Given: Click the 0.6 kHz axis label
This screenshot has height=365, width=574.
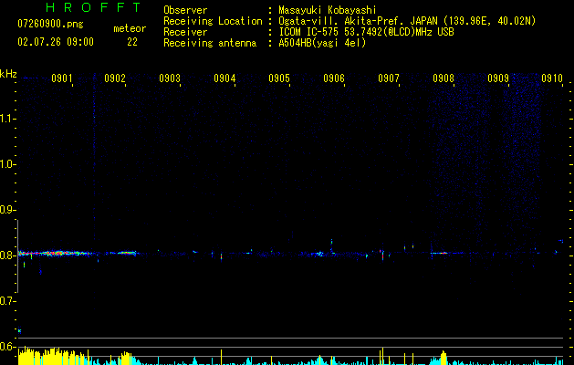Looking at the screenshot, I should pyautogui.click(x=7, y=347).
